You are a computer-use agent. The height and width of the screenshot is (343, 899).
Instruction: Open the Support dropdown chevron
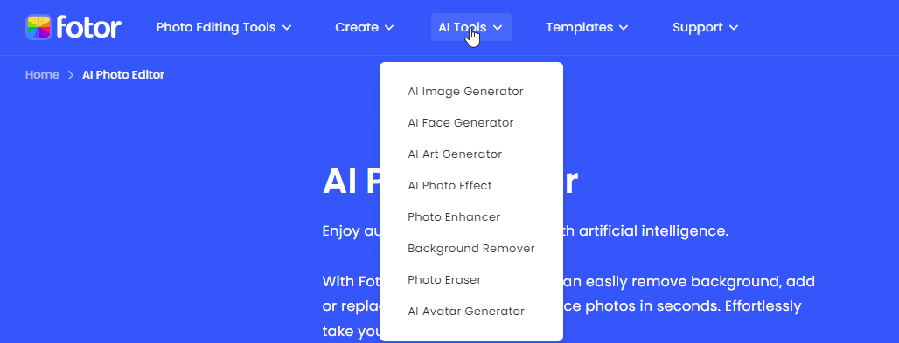[734, 27]
